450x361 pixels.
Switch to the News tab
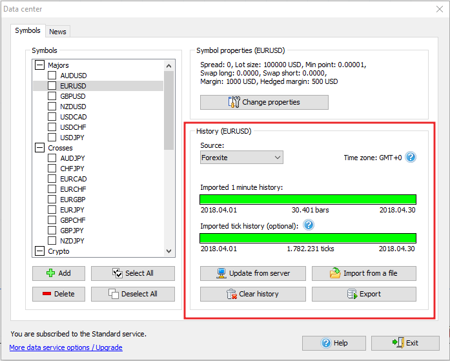click(57, 32)
